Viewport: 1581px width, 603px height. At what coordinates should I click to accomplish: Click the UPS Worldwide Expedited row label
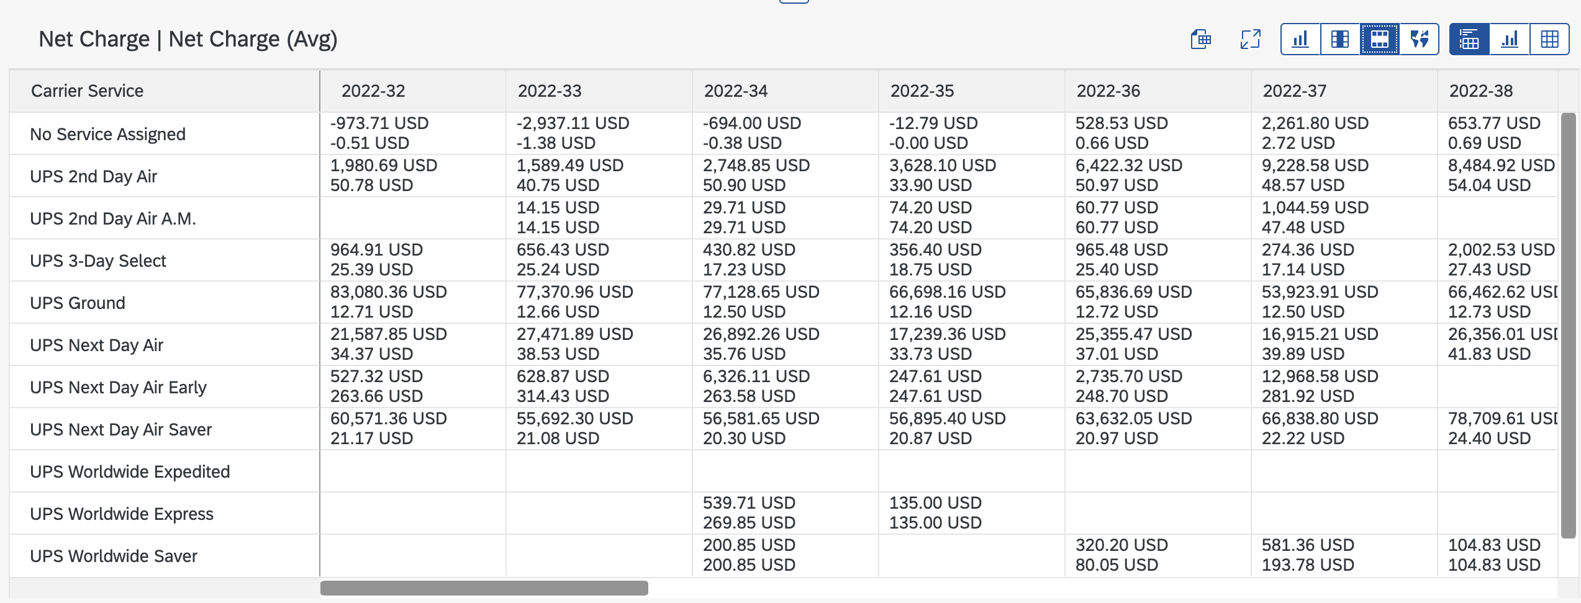click(130, 471)
